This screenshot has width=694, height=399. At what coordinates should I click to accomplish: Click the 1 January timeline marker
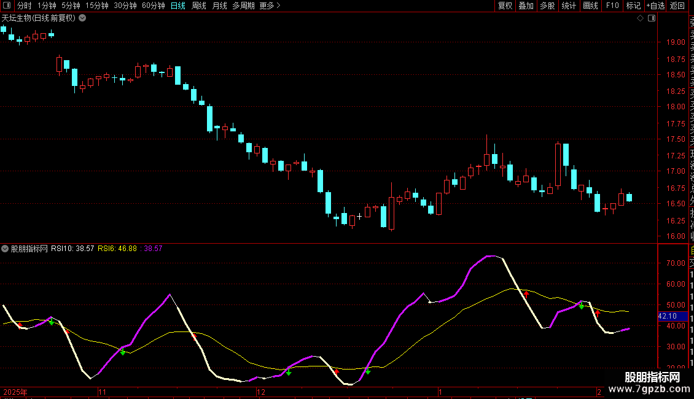click(440, 392)
